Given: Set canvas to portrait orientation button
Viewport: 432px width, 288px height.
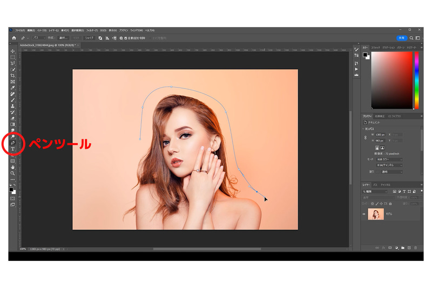Looking at the screenshot, I should click(x=377, y=148).
